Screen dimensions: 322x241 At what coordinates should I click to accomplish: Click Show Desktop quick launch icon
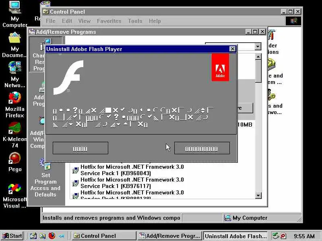[x=33, y=236]
